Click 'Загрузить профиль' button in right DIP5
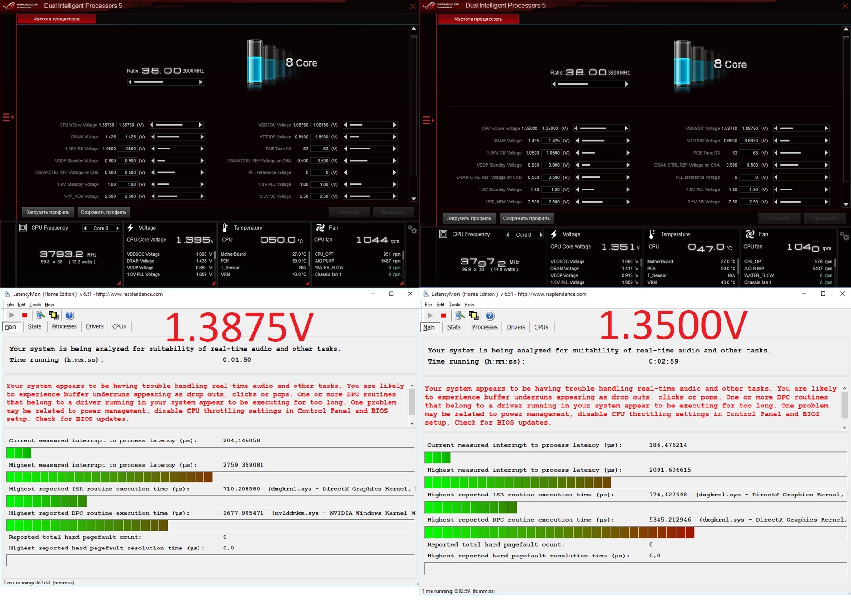The height and width of the screenshot is (603, 851). 469,218
